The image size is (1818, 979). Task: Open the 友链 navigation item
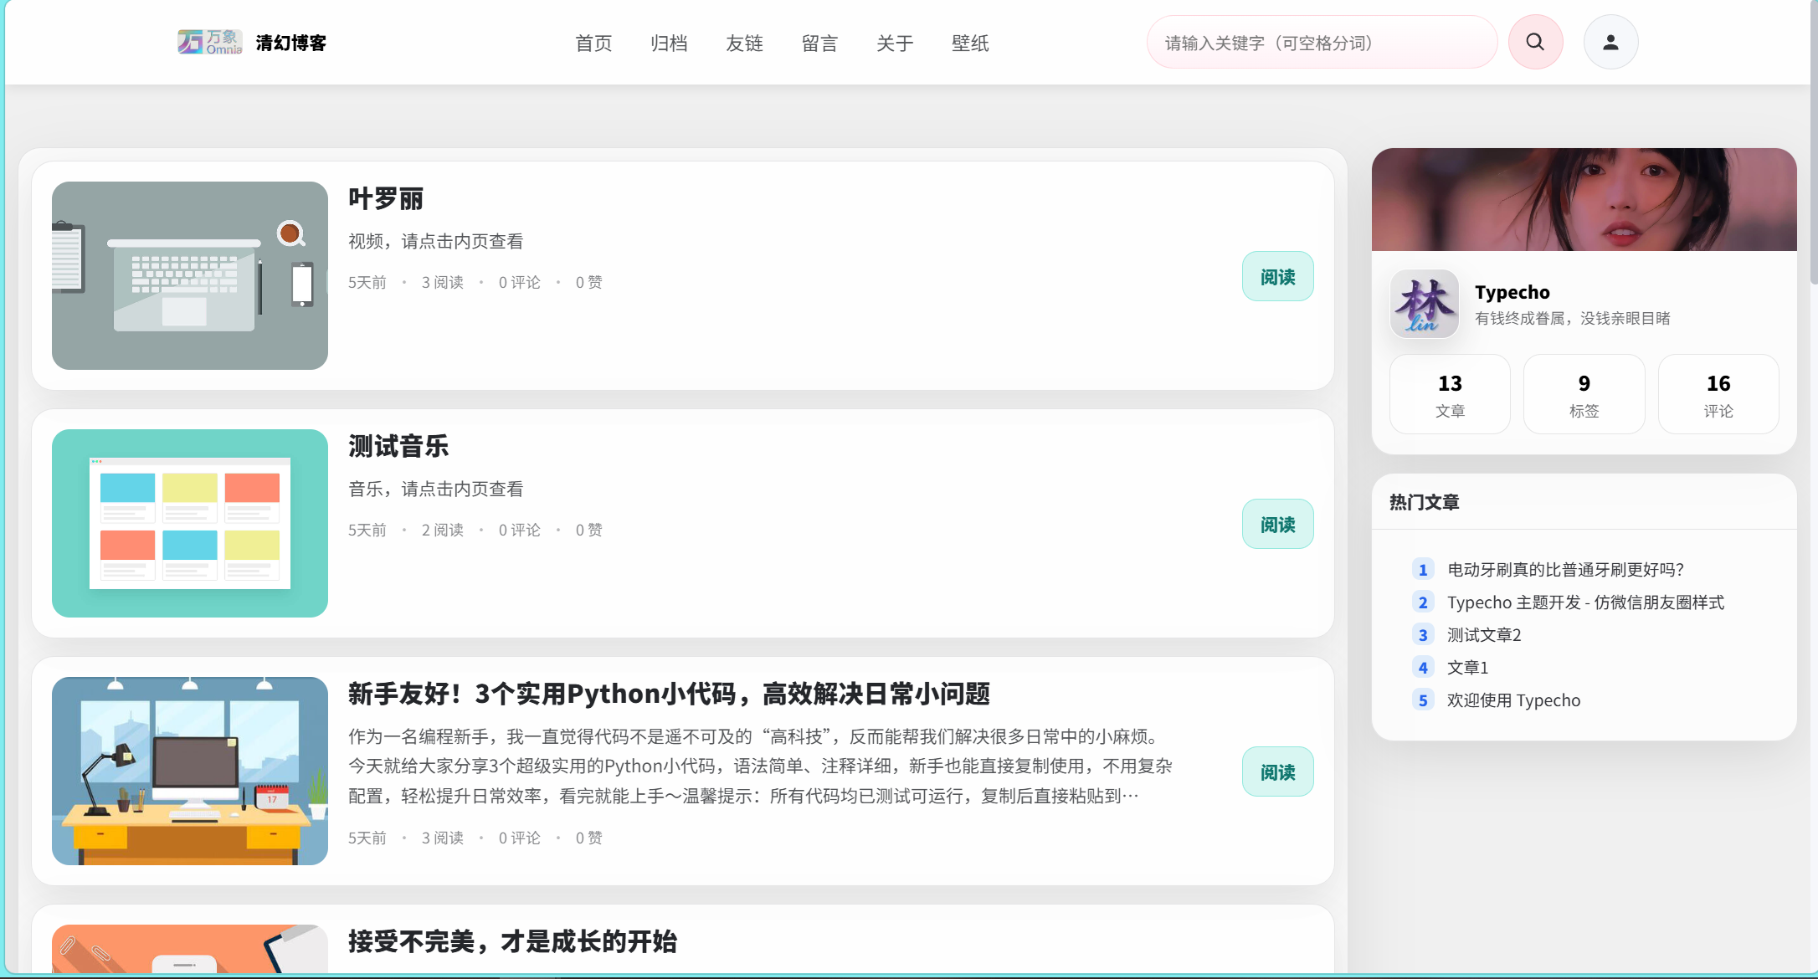pyautogui.click(x=744, y=43)
